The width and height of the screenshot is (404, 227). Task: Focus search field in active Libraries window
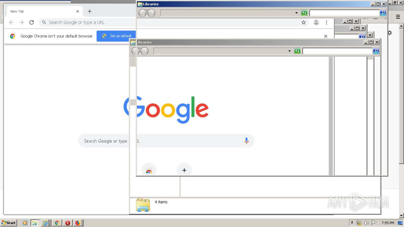point(344,13)
